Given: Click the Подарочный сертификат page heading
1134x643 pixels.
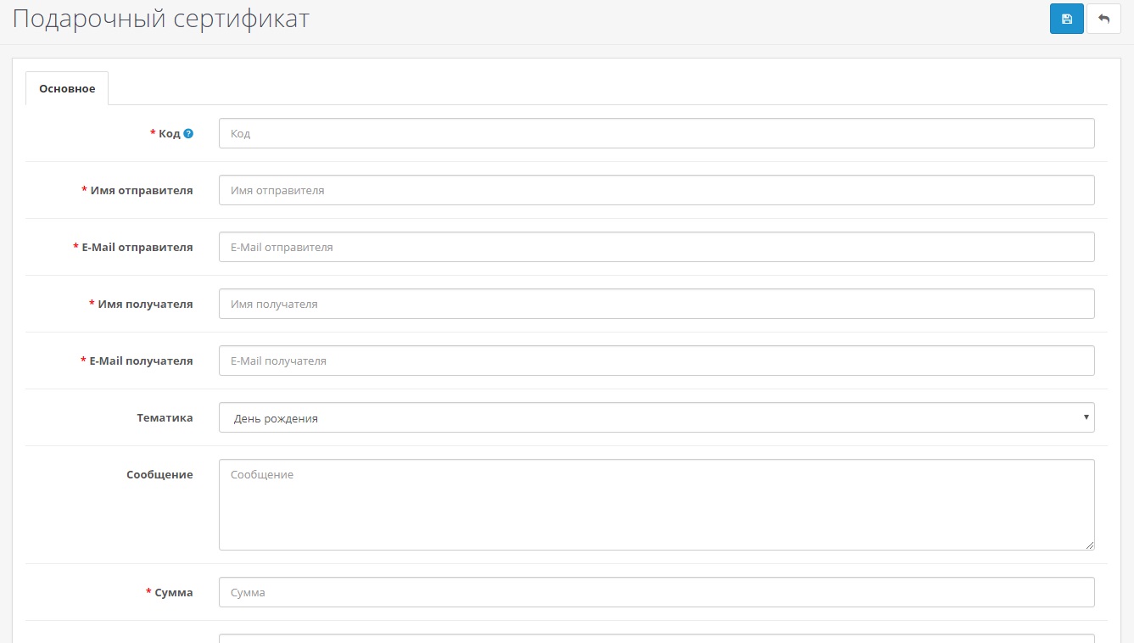Looking at the screenshot, I should pyautogui.click(x=160, y=19).
